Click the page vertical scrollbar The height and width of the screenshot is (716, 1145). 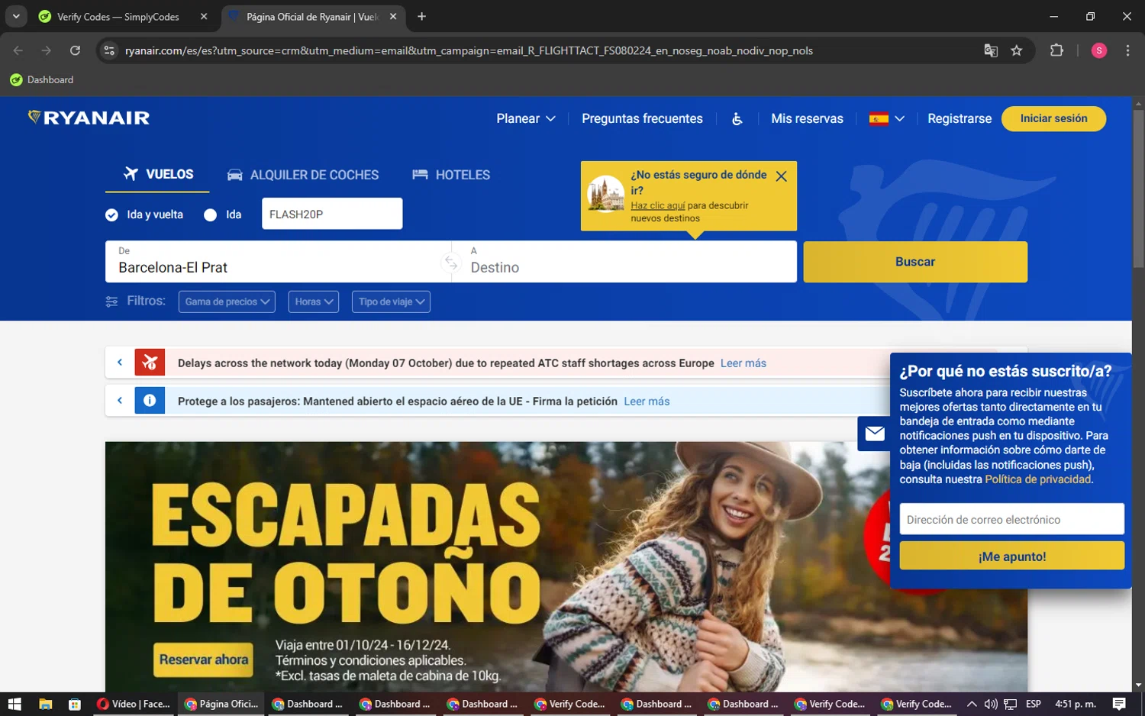[1138, 188]
